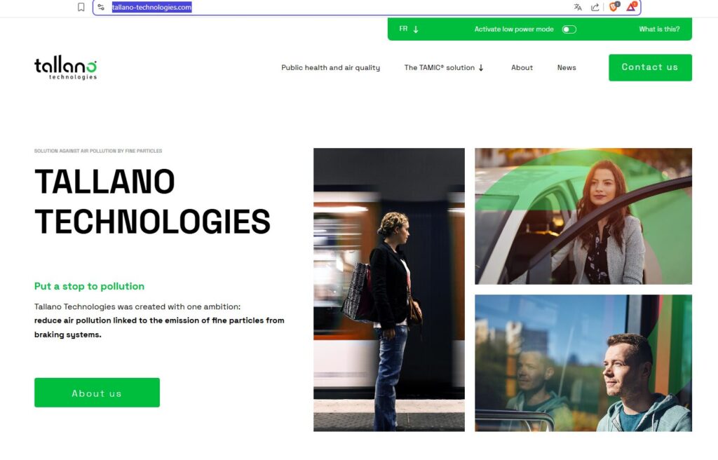Viewport: 718px width, 460px height.
Task: Click the share page icon
Action: tap(595, 7)
